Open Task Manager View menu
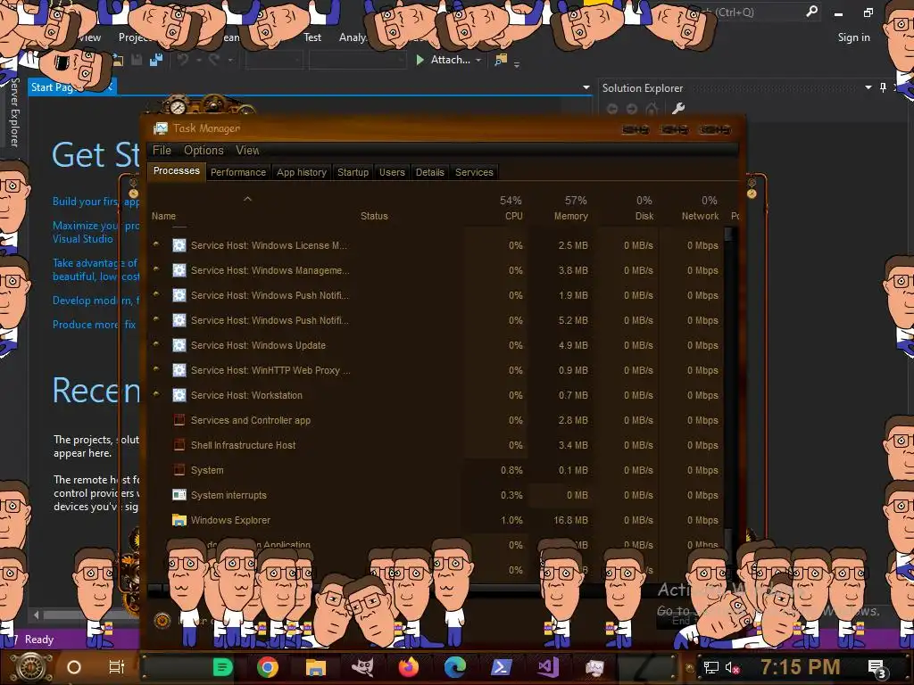 point(247,150)
